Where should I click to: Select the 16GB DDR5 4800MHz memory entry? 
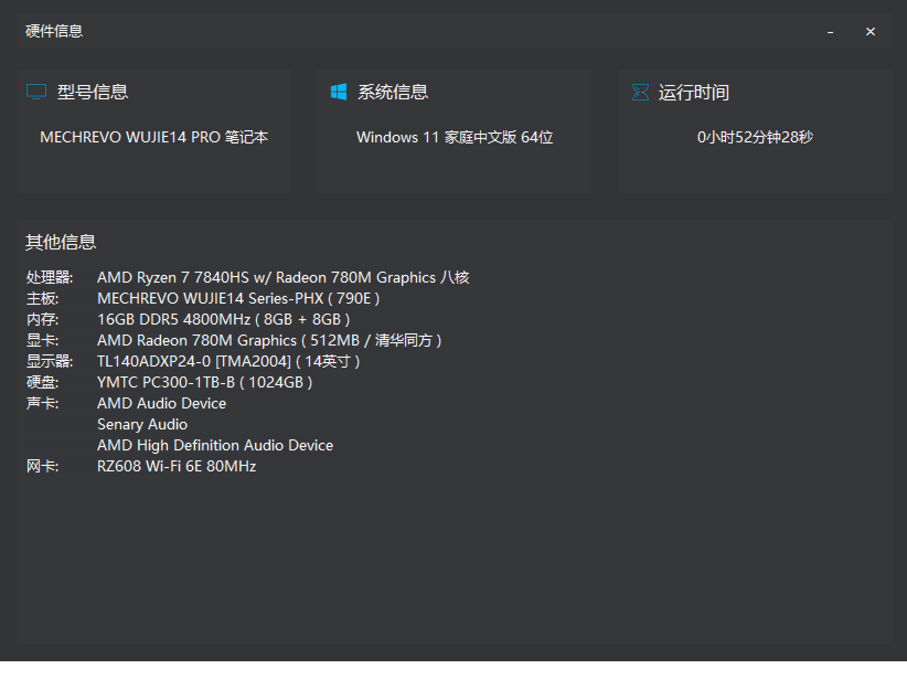pos(223,319)
